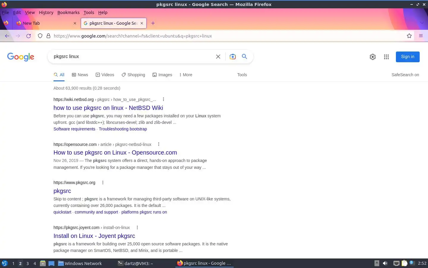
Task: Open how to use pkgsrc on linux - NetBSD Wiki
Action: (108, 108)
